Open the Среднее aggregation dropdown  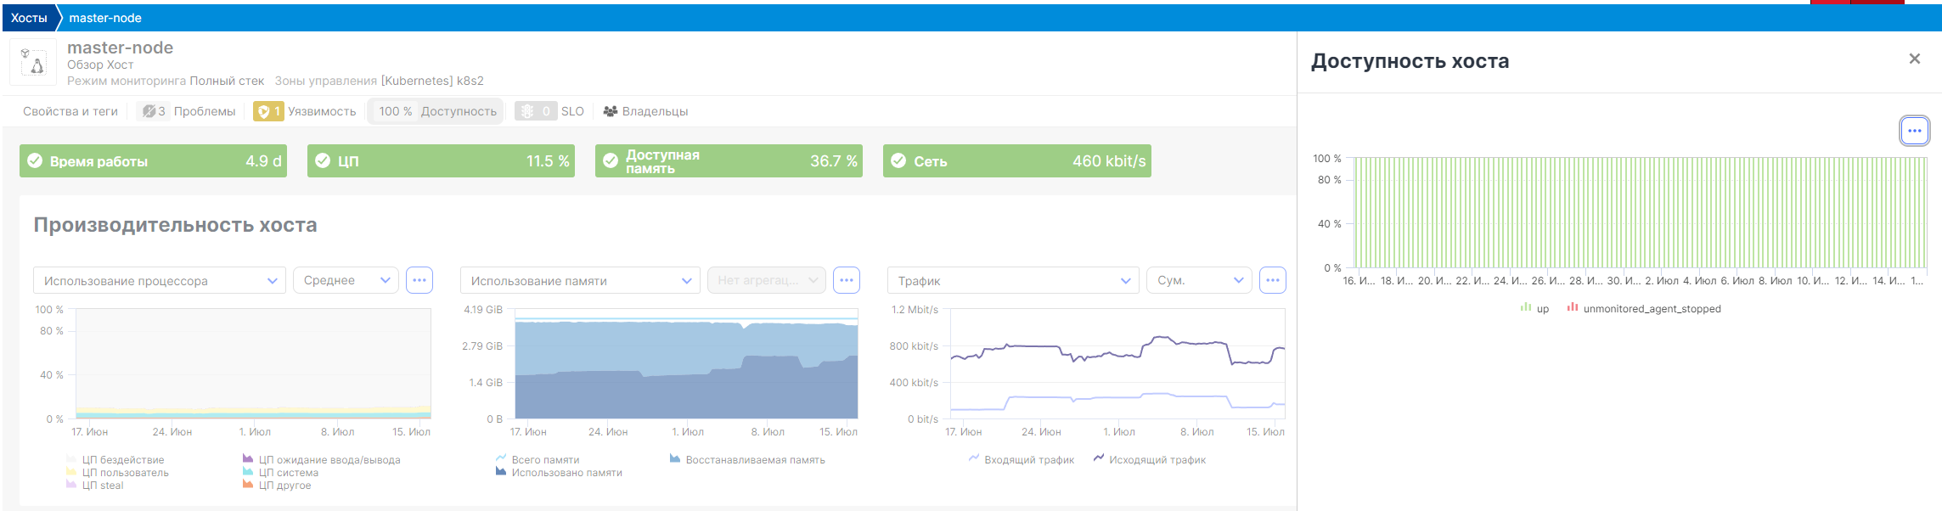click(346, 280)
